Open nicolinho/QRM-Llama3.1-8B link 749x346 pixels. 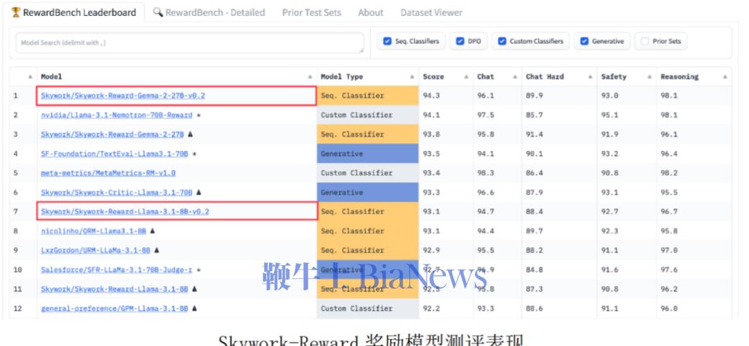pyautogui.click(x=94, y=231)
